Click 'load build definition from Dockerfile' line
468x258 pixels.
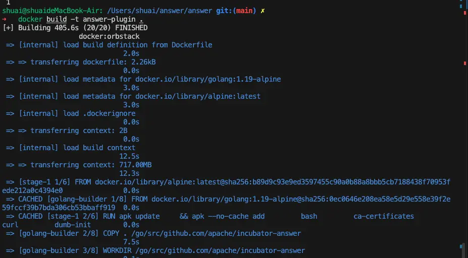109,45
